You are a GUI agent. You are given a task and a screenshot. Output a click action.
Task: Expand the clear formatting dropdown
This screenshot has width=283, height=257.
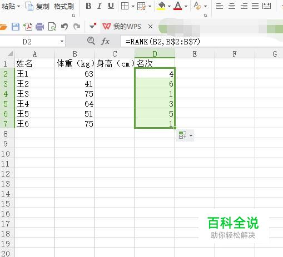pyautogui.click(x=205, y=7)
